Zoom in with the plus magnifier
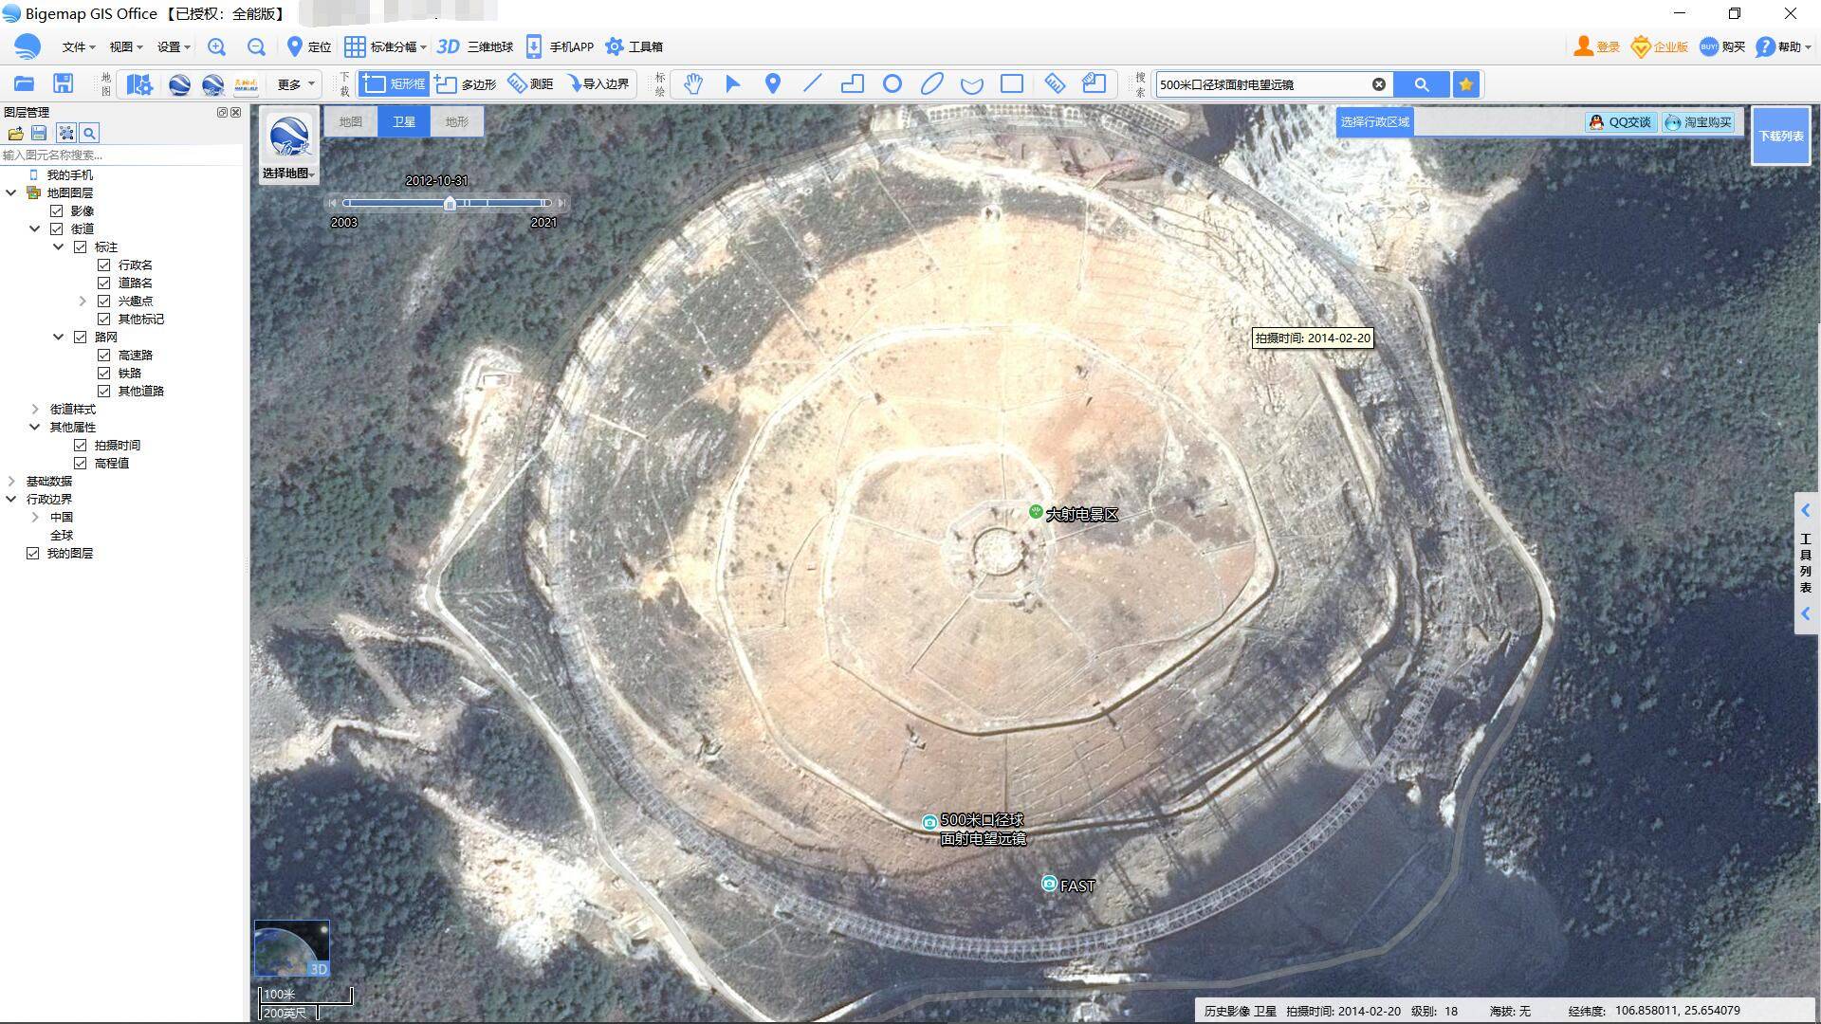 point(217,46)
